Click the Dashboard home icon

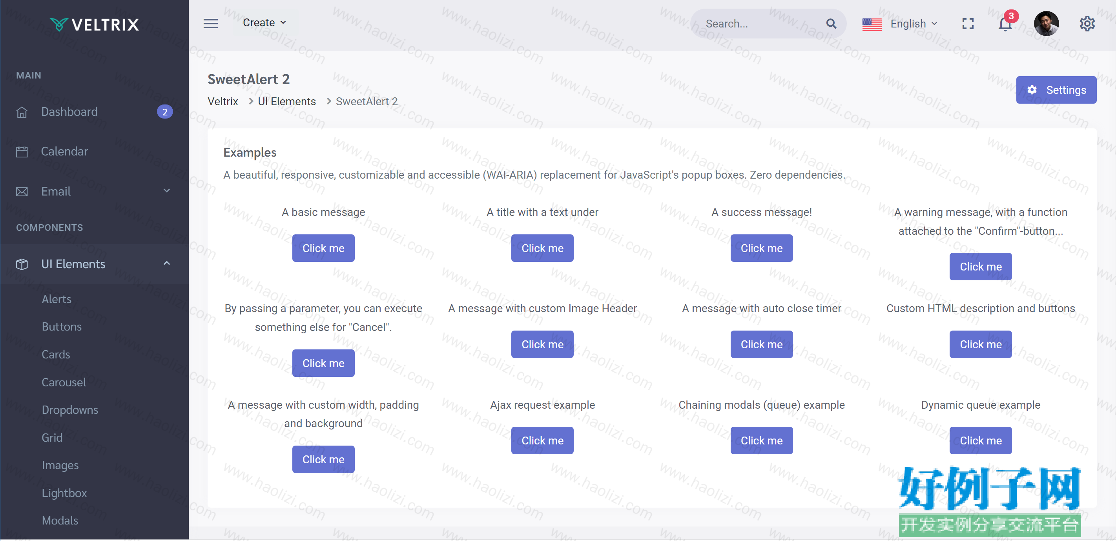point(22,112)
